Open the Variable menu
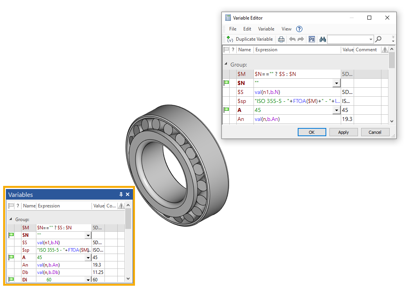 tap(266, 29)
